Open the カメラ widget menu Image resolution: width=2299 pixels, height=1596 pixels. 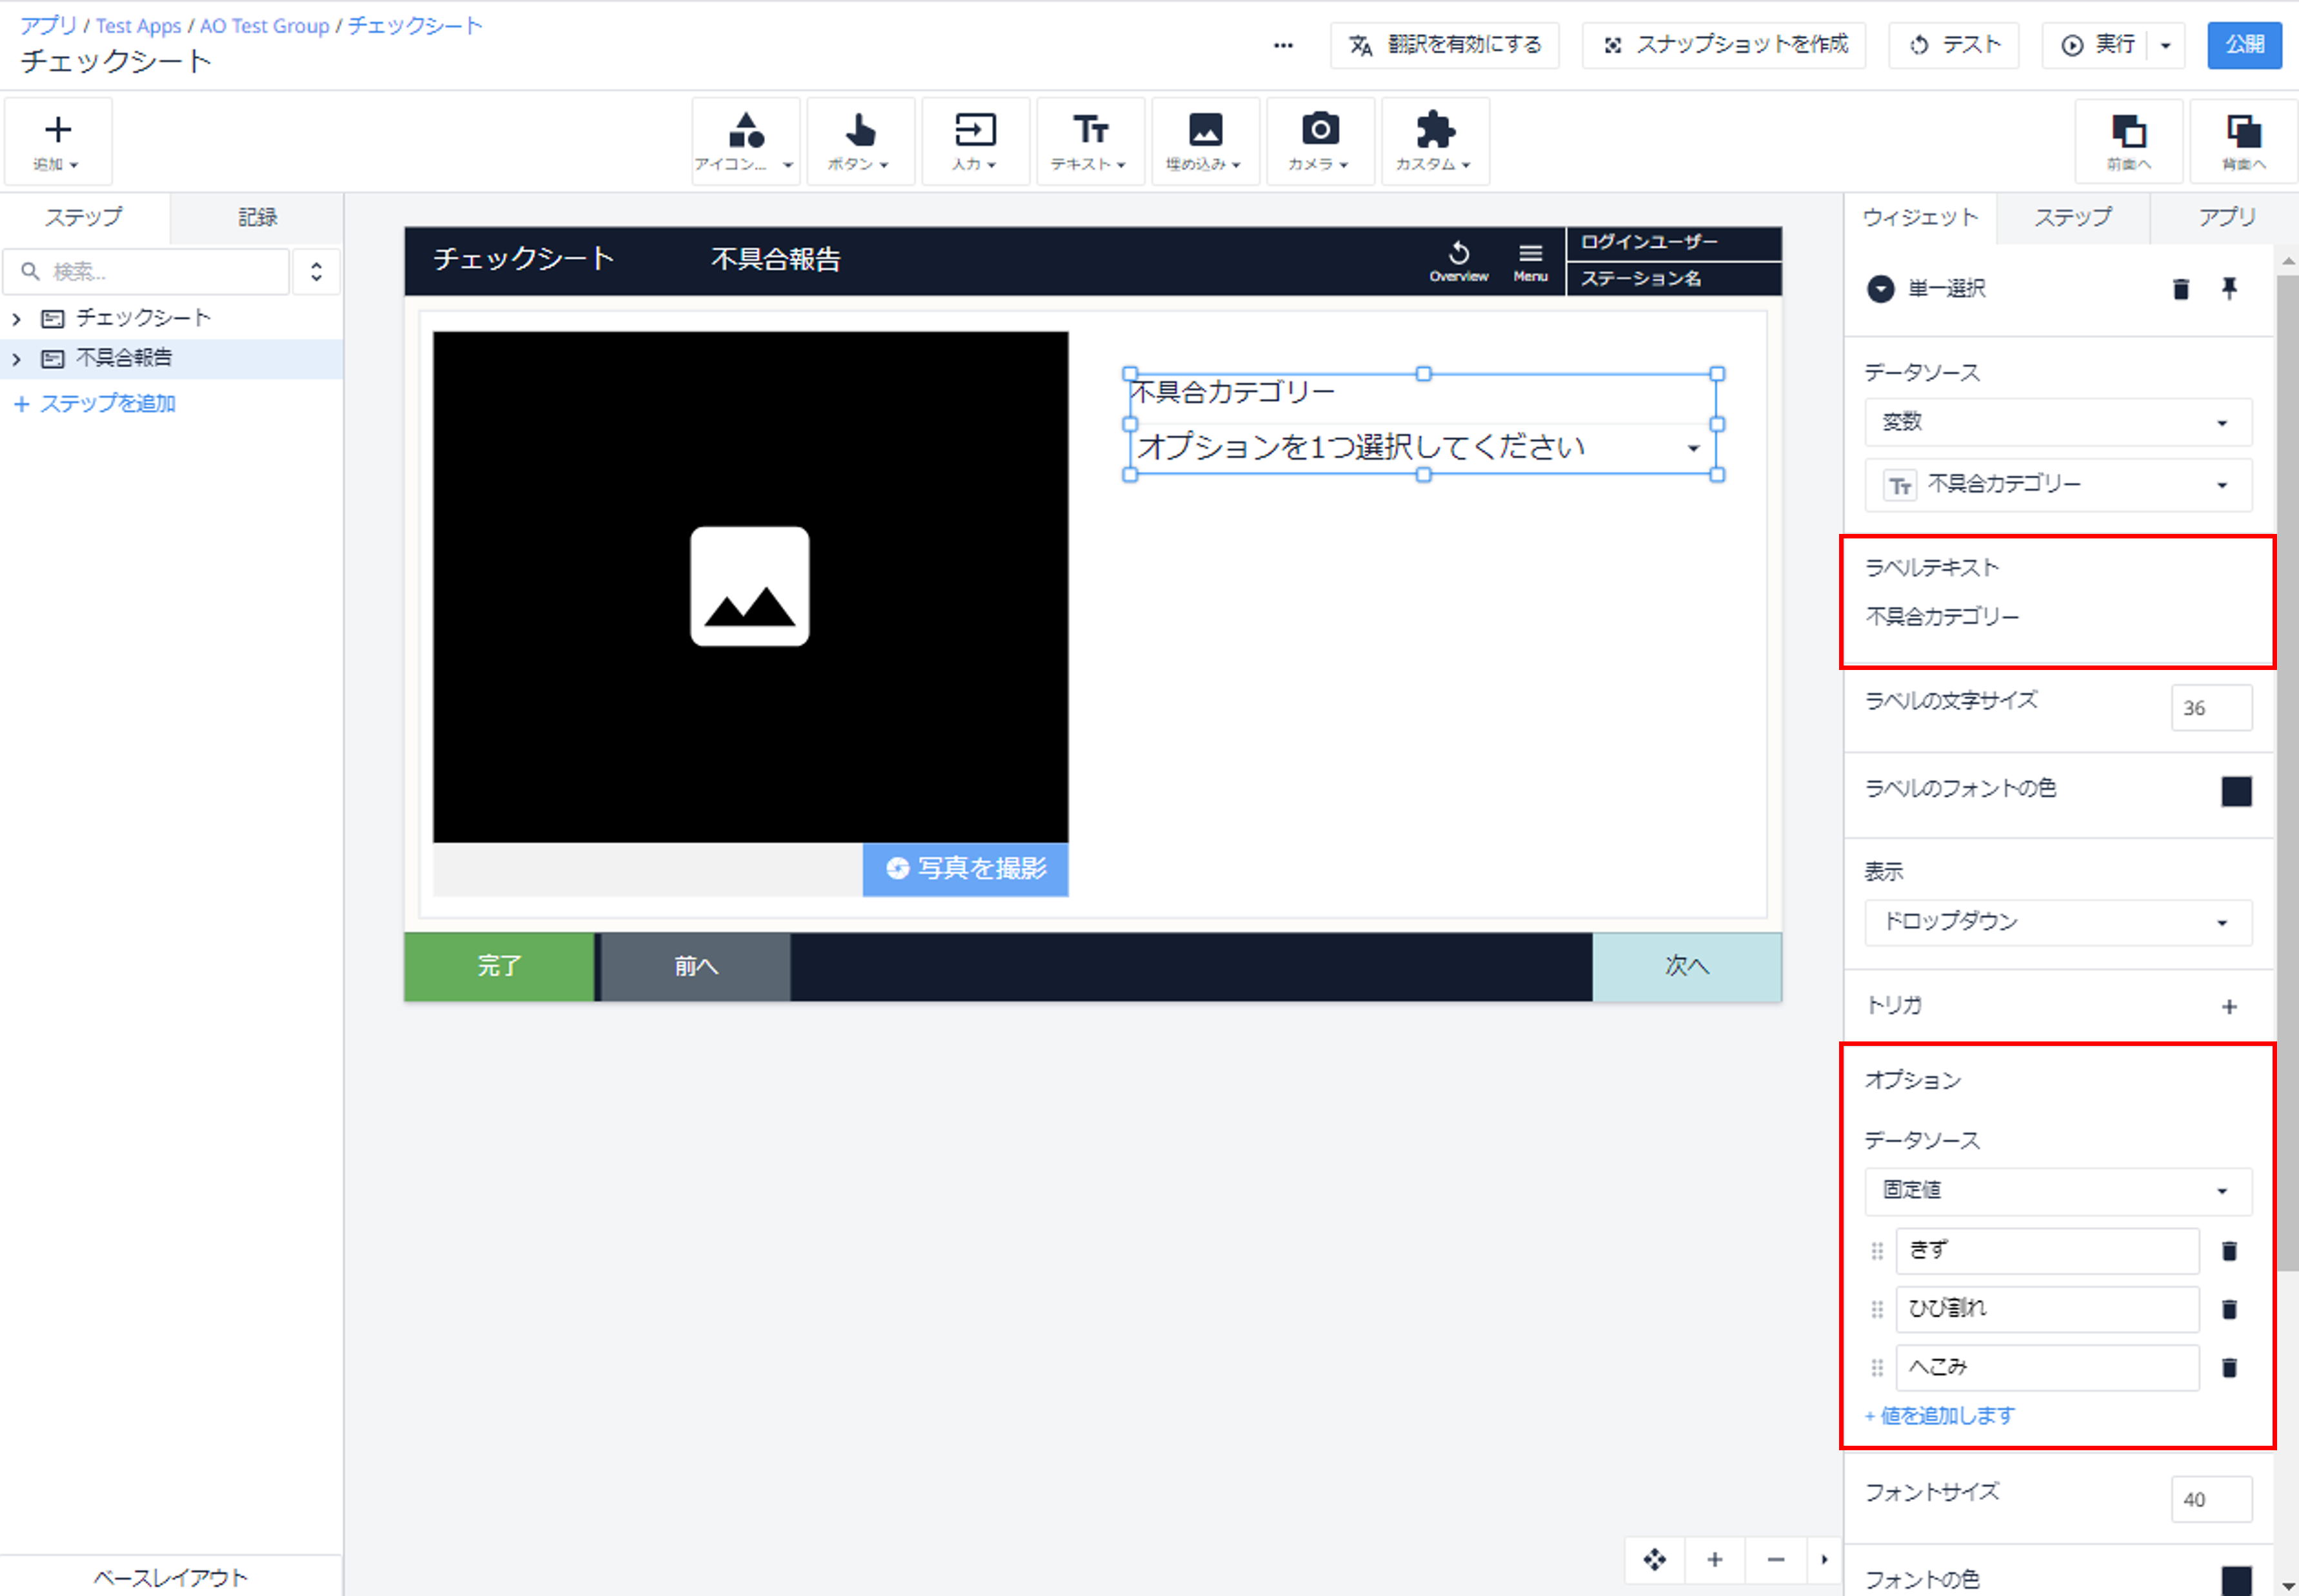(x=1320, y=141)
